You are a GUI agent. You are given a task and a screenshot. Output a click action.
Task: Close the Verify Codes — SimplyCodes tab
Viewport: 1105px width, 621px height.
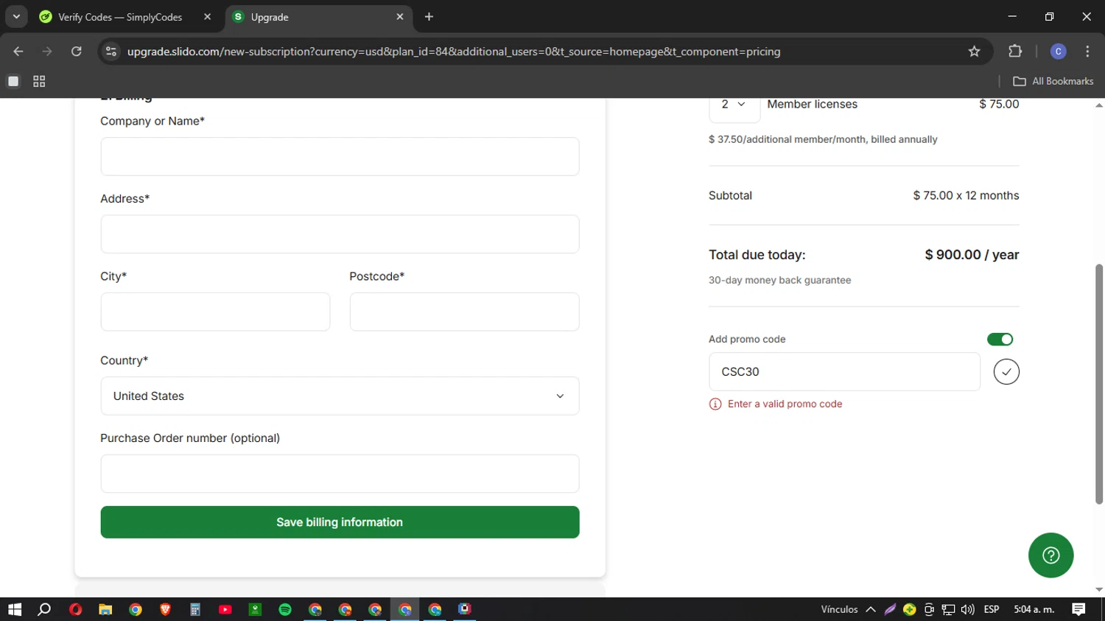pyautogui.click(x=207, y=17)
